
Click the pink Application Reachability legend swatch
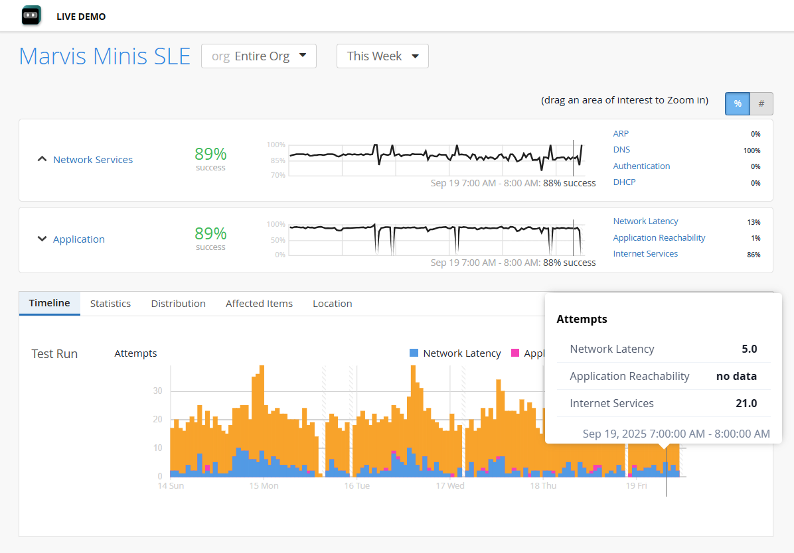click(x=515, y=353)
